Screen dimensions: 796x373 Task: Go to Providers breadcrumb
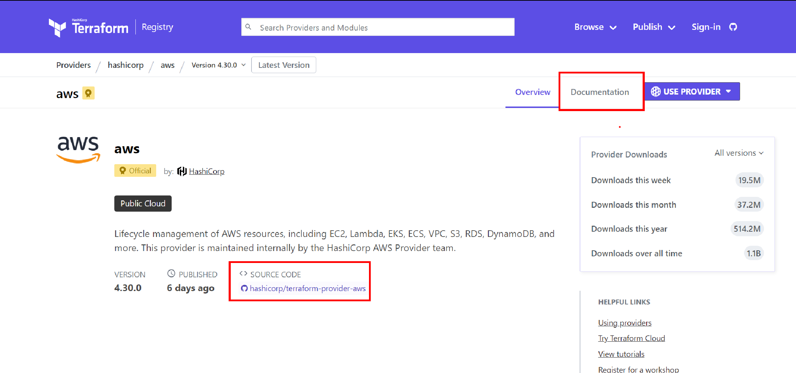point(74,65)
